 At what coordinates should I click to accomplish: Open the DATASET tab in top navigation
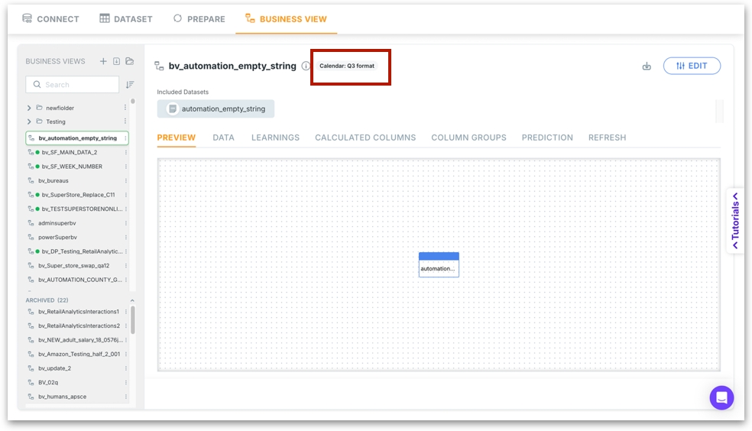click(126, 19)
